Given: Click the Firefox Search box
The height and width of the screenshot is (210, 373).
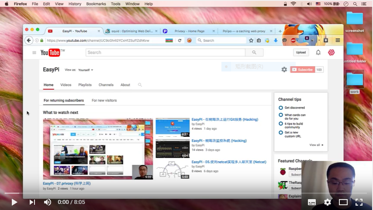Looking at the screenshot, I should (x=221, y=41).
